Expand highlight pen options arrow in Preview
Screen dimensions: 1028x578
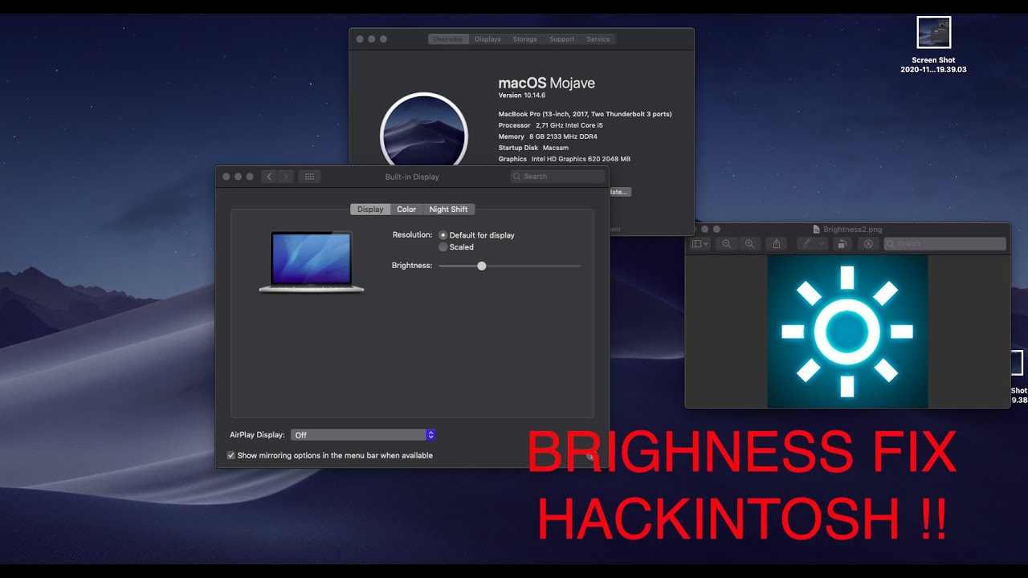[822, 243]
